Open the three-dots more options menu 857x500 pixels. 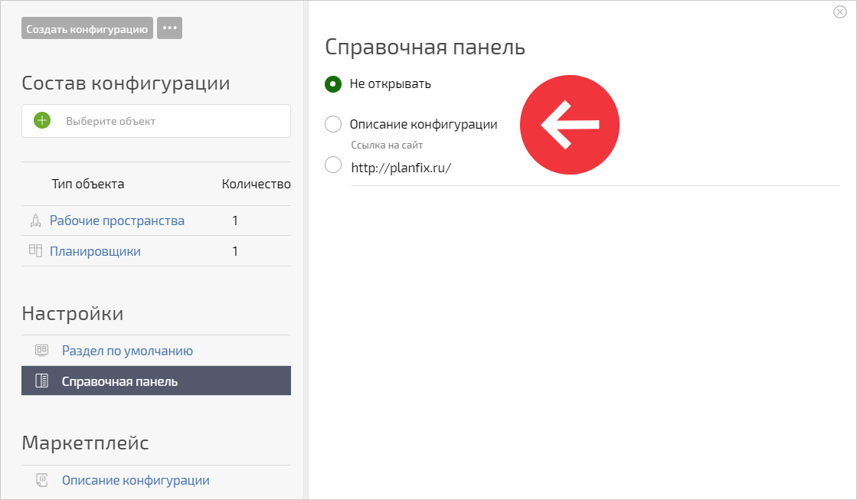pos(169,28)
